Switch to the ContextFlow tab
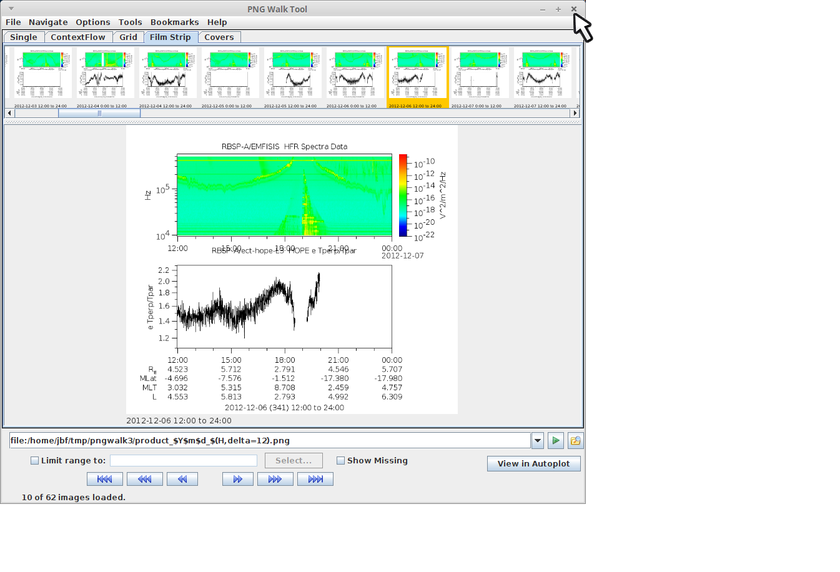The height and width of the screenshot is (572, 840). (78, 37)
